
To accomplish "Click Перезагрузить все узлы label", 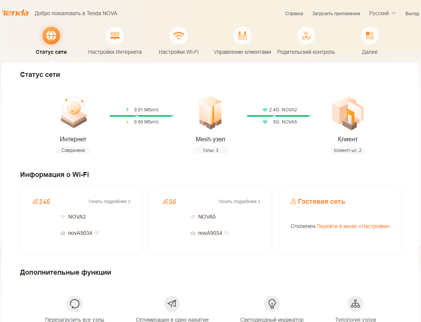I will [75, 320].
